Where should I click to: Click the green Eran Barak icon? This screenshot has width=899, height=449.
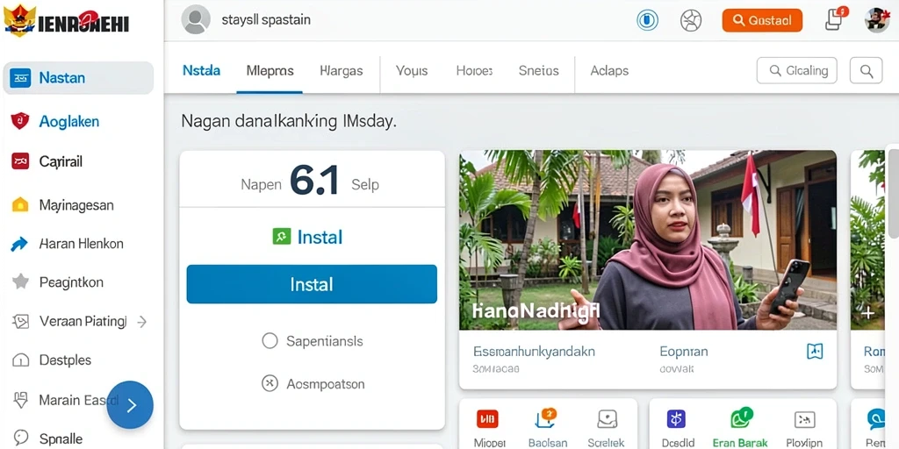pos(741,418)
